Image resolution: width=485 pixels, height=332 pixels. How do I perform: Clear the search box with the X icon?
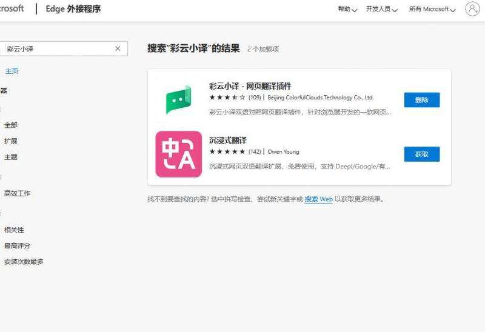tap(118, 48)
